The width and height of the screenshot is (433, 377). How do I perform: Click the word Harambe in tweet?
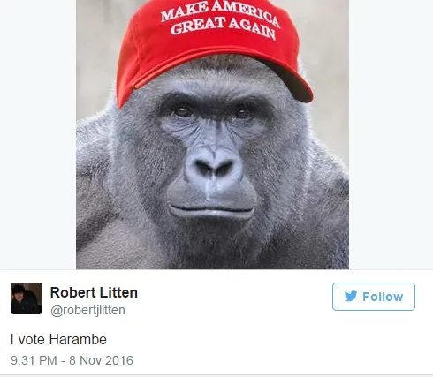(x=78, y=339)
